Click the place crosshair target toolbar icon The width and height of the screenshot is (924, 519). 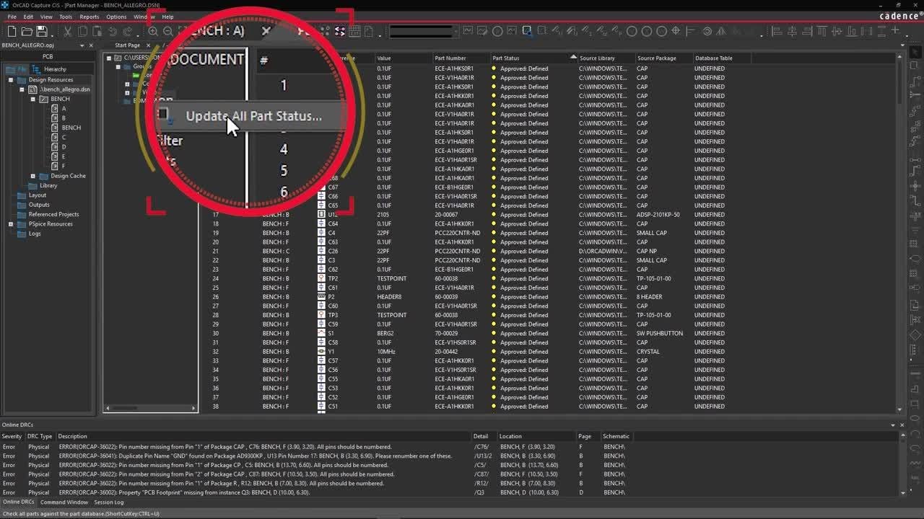[676, 31]
